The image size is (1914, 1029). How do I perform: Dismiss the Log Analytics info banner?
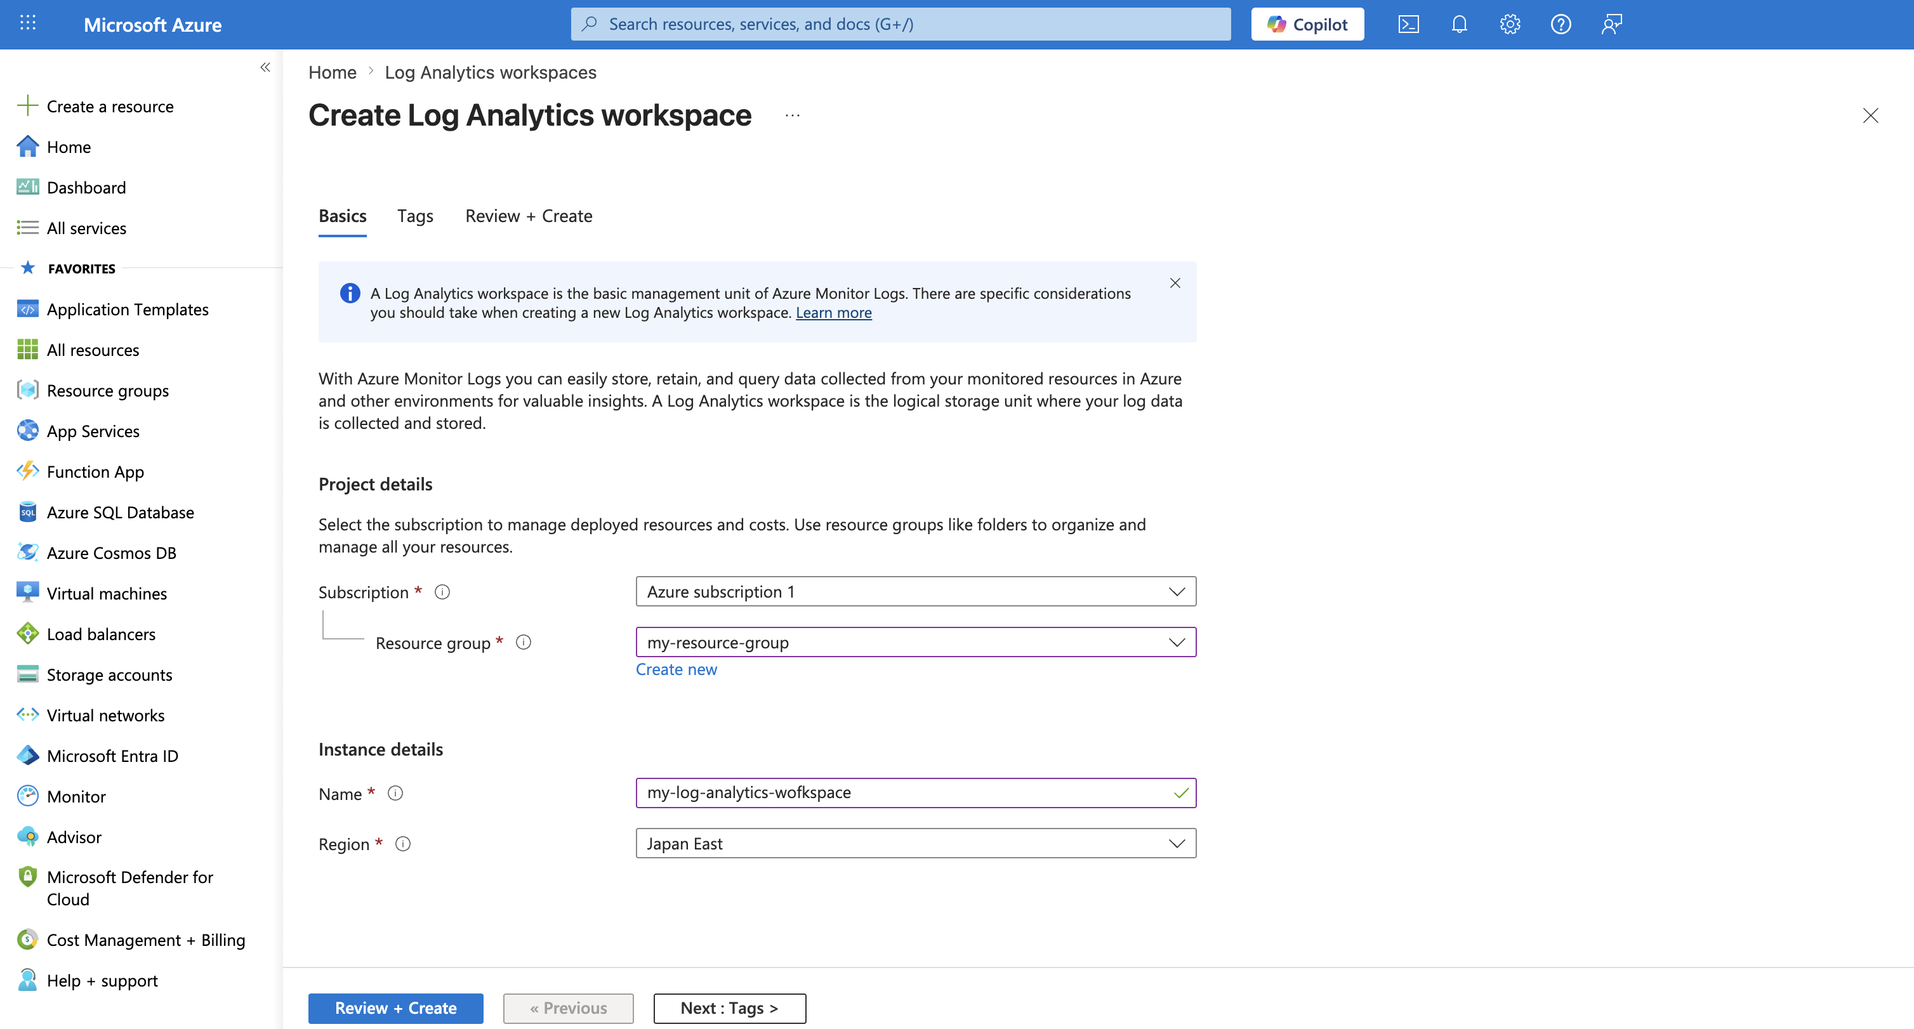click(1175, 283)
